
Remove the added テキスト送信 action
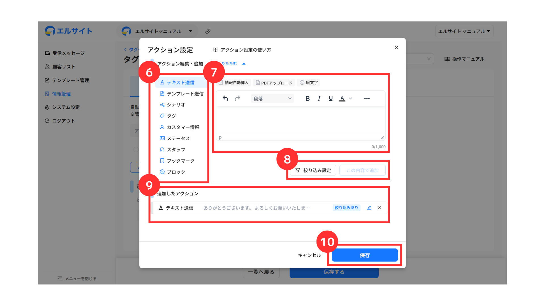pos(379,208)
